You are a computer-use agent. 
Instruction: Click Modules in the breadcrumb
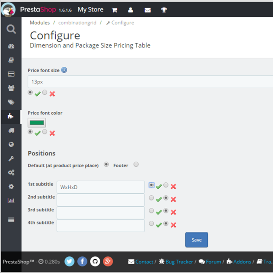40,23
